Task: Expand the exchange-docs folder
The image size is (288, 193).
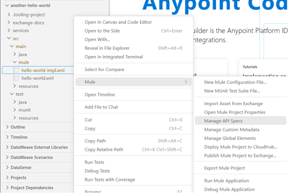Action: tap(9, 23)
